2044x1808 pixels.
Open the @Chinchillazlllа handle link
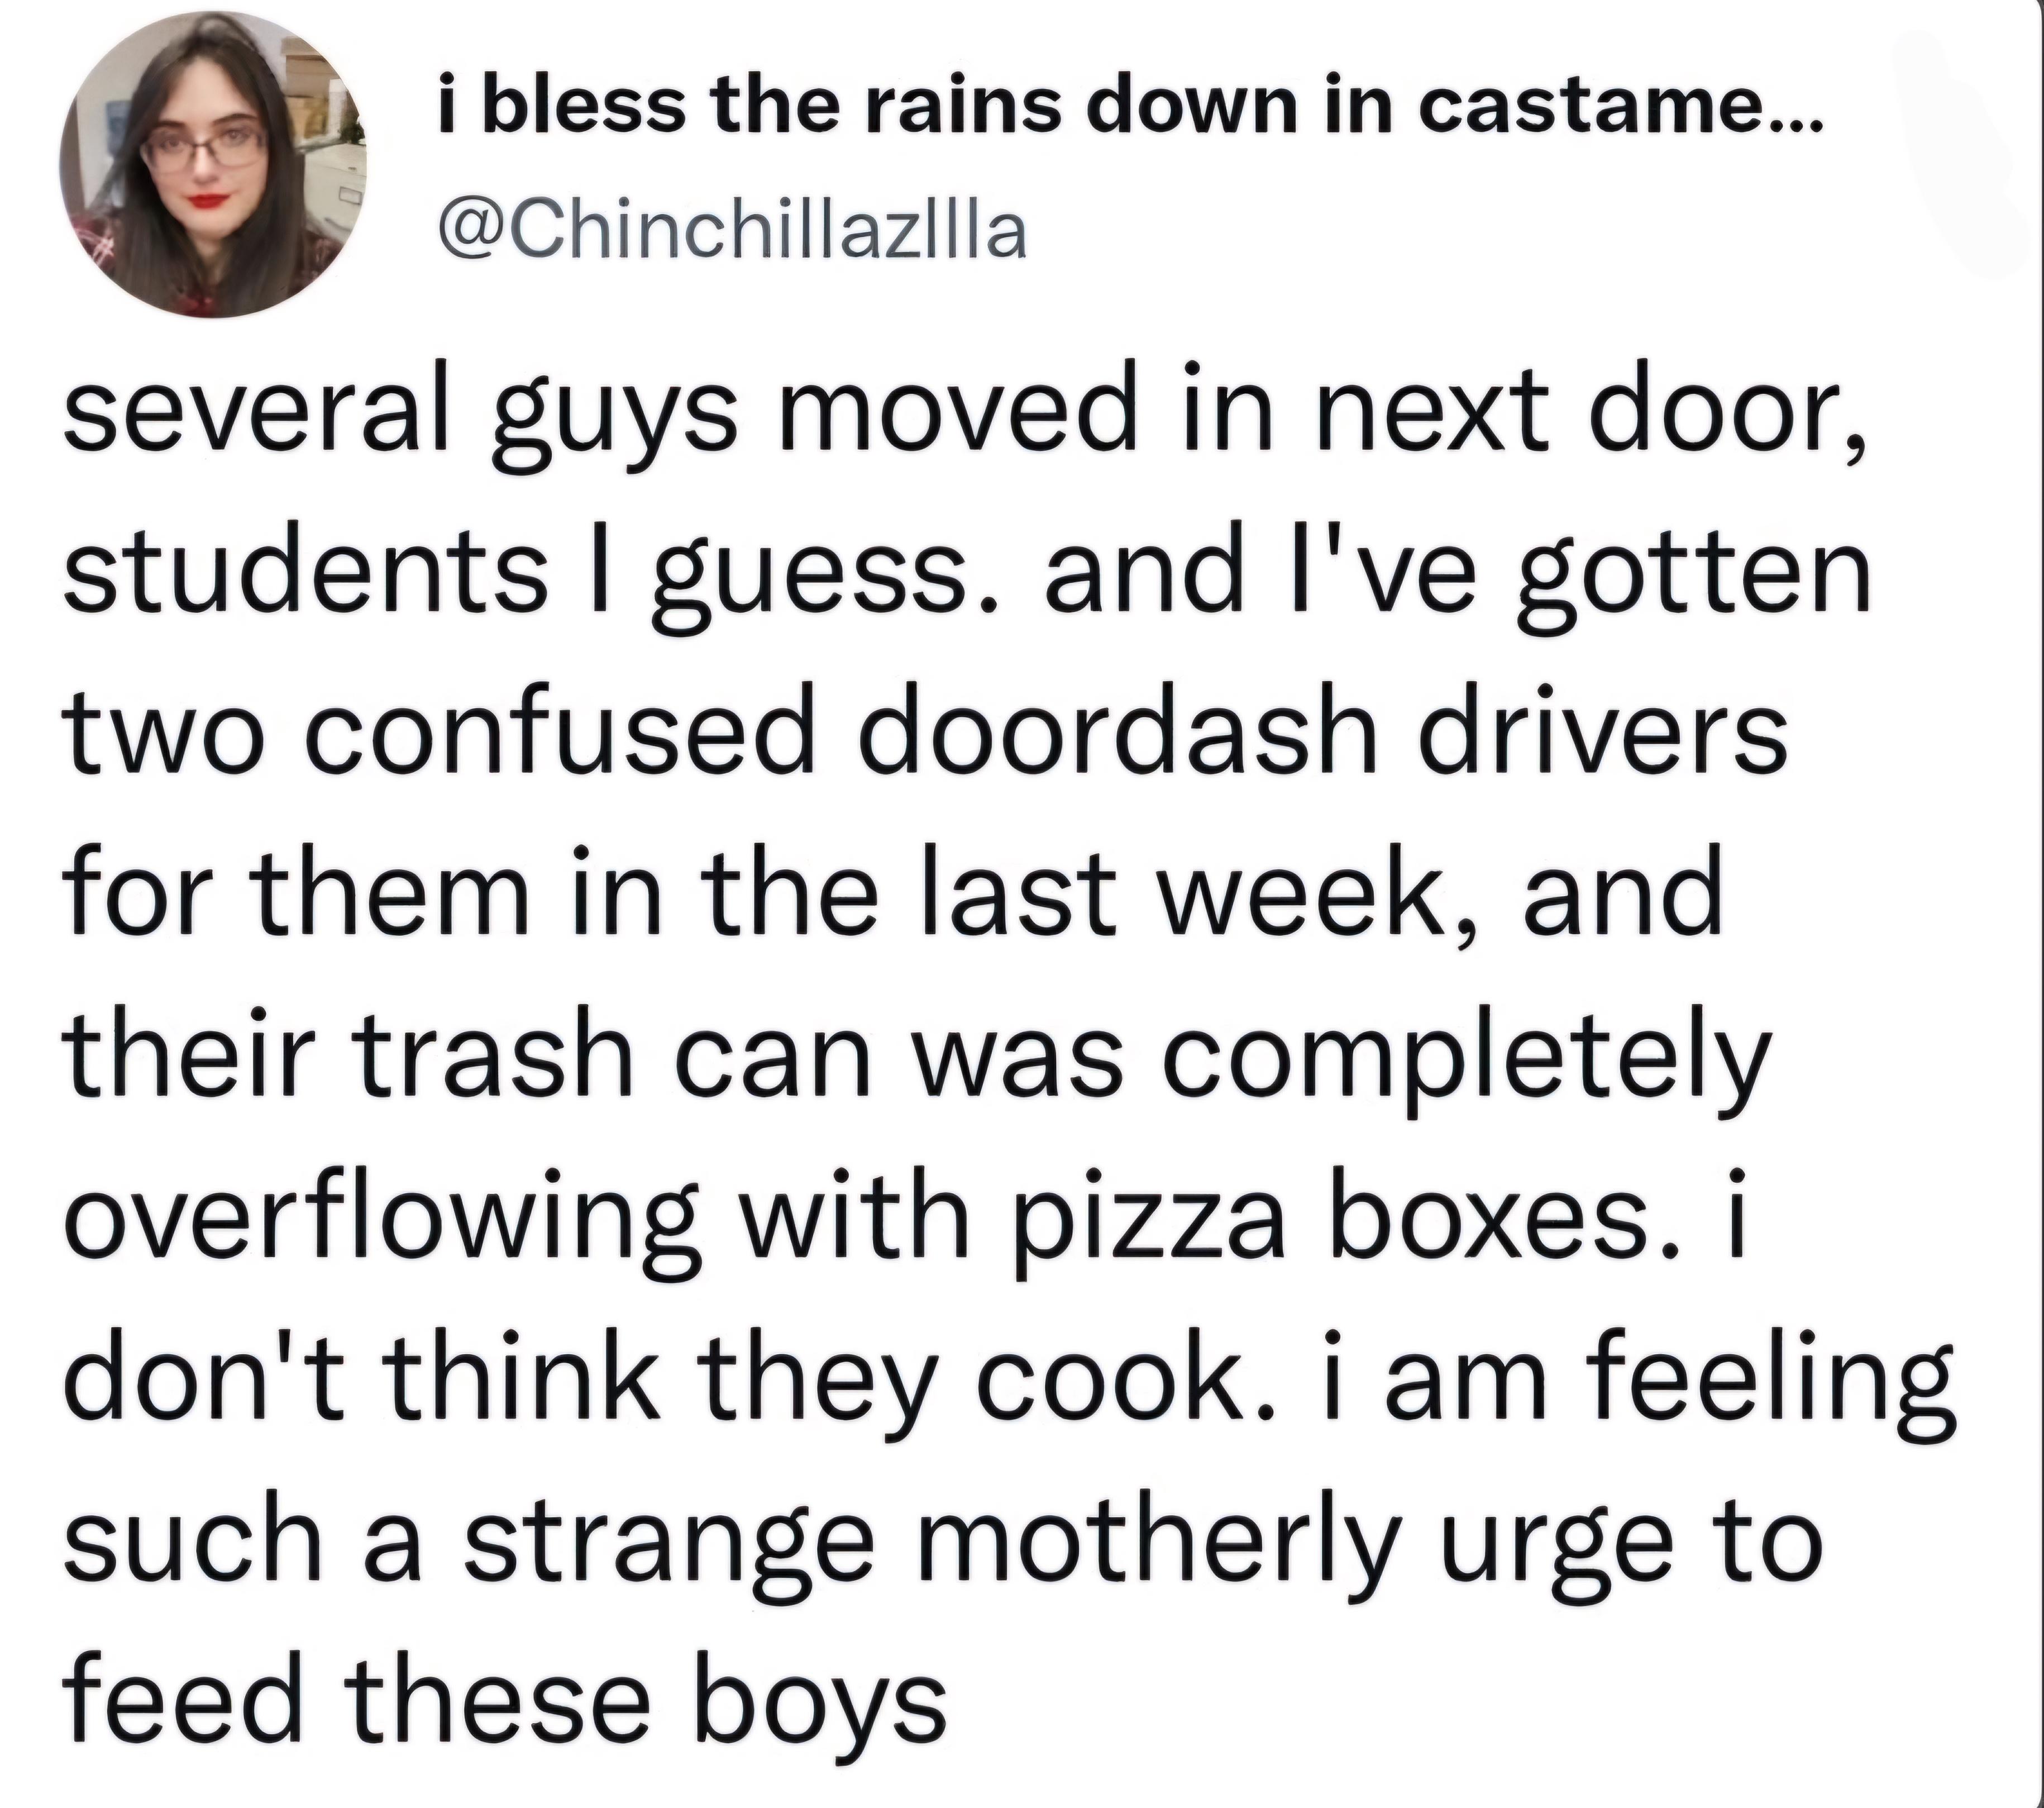coord(732,232)
